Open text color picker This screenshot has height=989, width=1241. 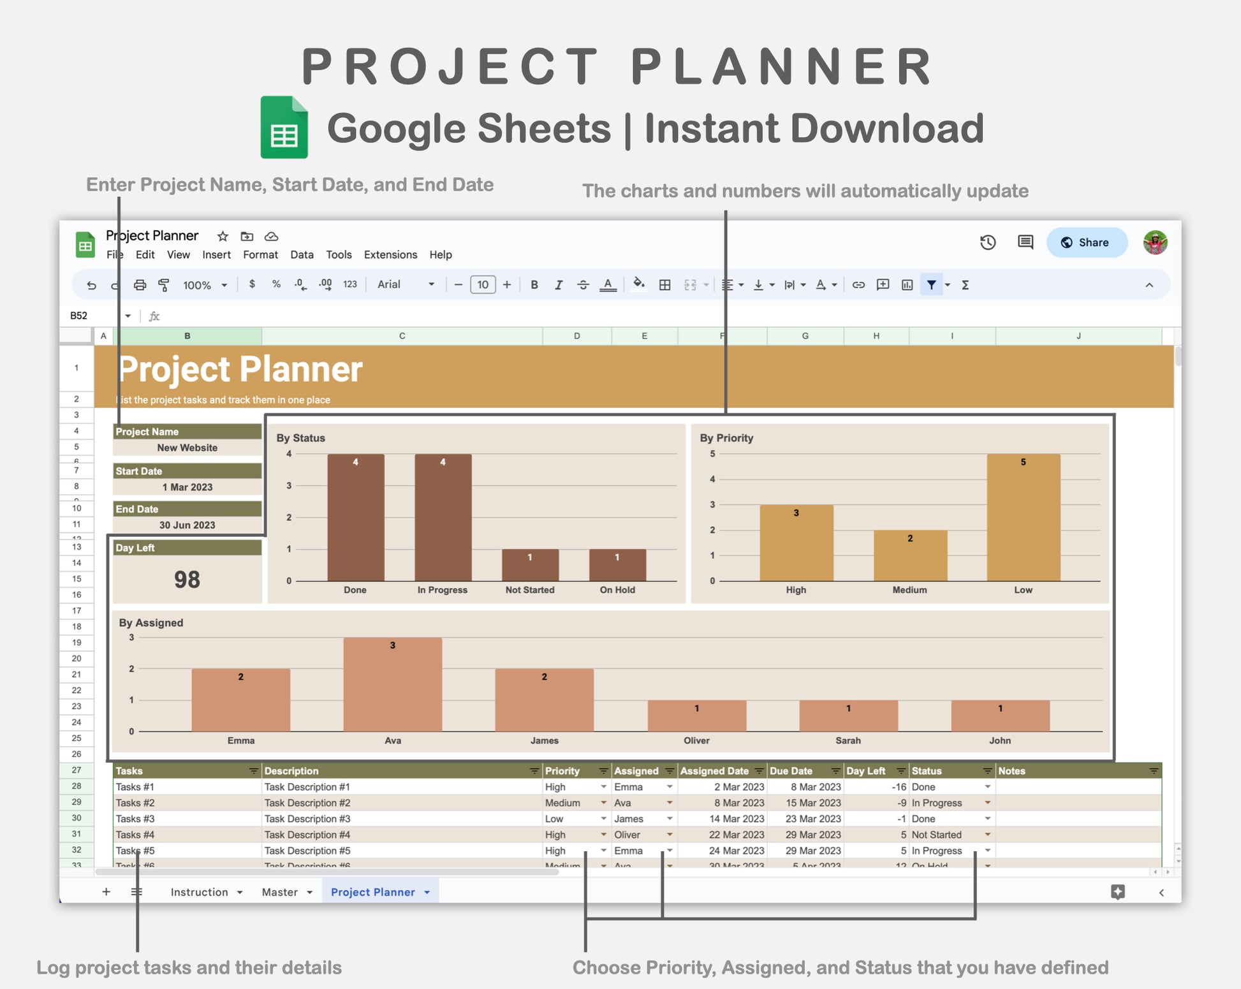click(x=608, y=285)
